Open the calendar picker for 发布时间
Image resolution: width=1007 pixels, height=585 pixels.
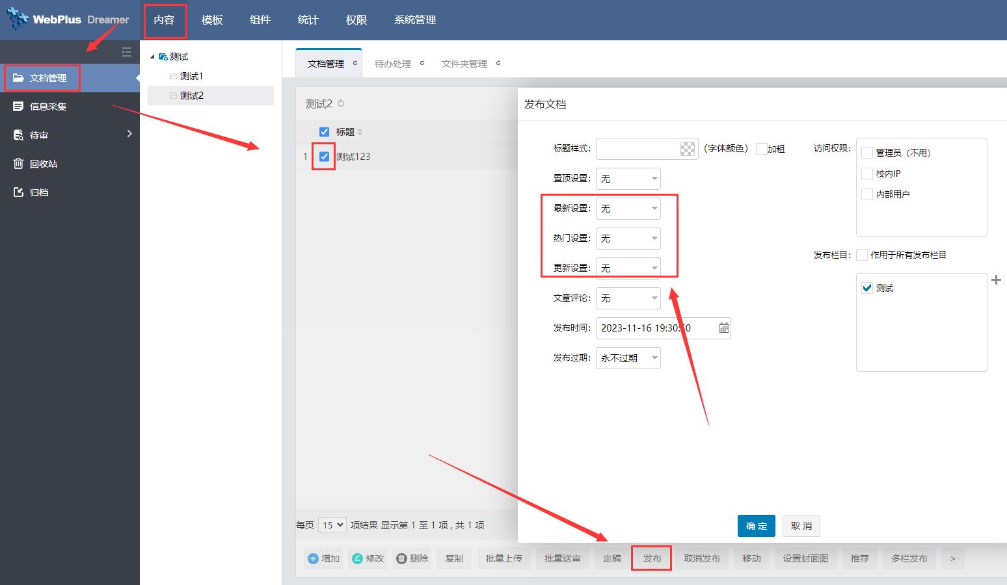coord(723,328)
